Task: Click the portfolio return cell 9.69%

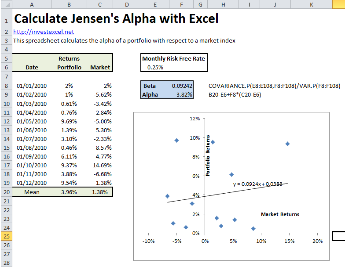Action: 69,121
